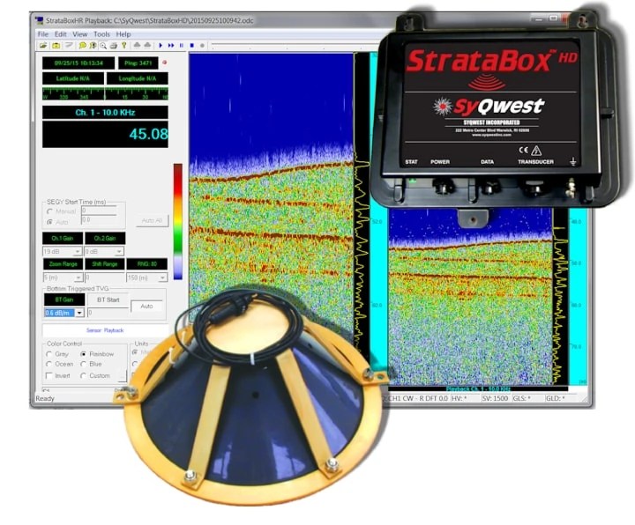The height and width of the screenshot is (525, 635).
Task: Select the Auto SEGY start time radio
Action: (x=49, y=222)
